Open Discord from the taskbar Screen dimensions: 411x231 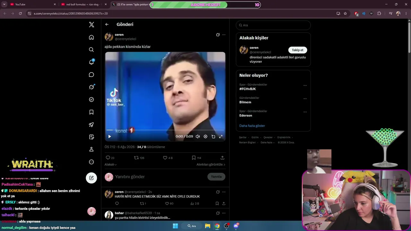tap(236, 226)
